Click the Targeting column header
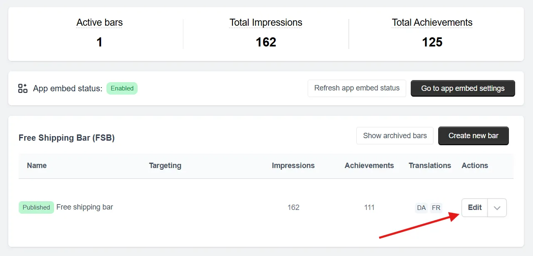Screen dimensions: 533x256 (x=165, y=166)
